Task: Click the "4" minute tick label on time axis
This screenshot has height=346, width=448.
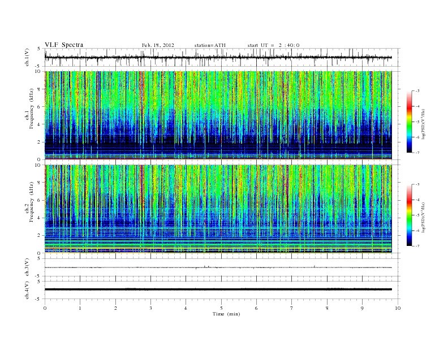Action: 186,308
